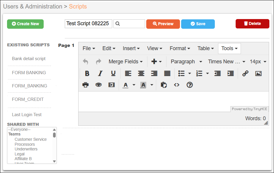Image resolution: width=274 pixels, height=173 pixels.
Task: Click the Shared With list scroll-down arrow
Action: (x=54, y=161)
